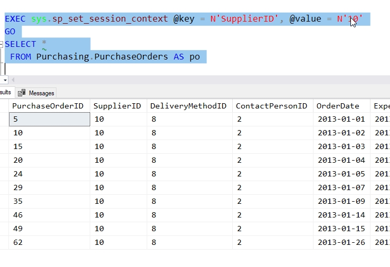This screenshot has height=267, width=390.
Task: Select the OrderDate cell showing 2013-01-14
Action: tap(341, 215)
